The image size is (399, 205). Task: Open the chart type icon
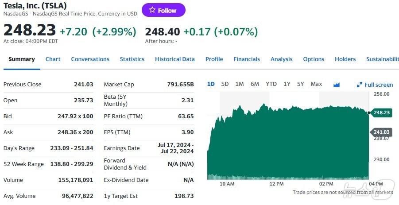pos(336,85)
